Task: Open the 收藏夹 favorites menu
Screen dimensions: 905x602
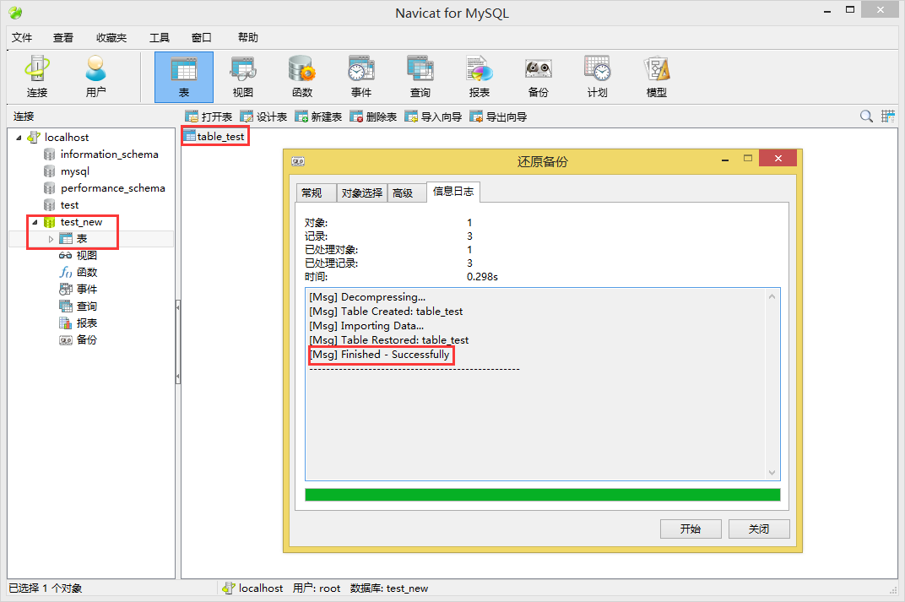Action: point(111,37)
